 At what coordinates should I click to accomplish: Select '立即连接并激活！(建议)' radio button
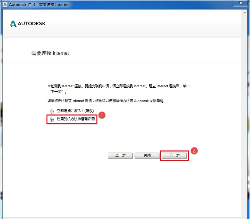coord(52,111)
